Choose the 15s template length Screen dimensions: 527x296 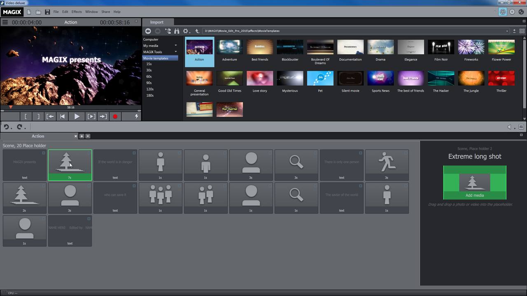(x=149, y=64)
